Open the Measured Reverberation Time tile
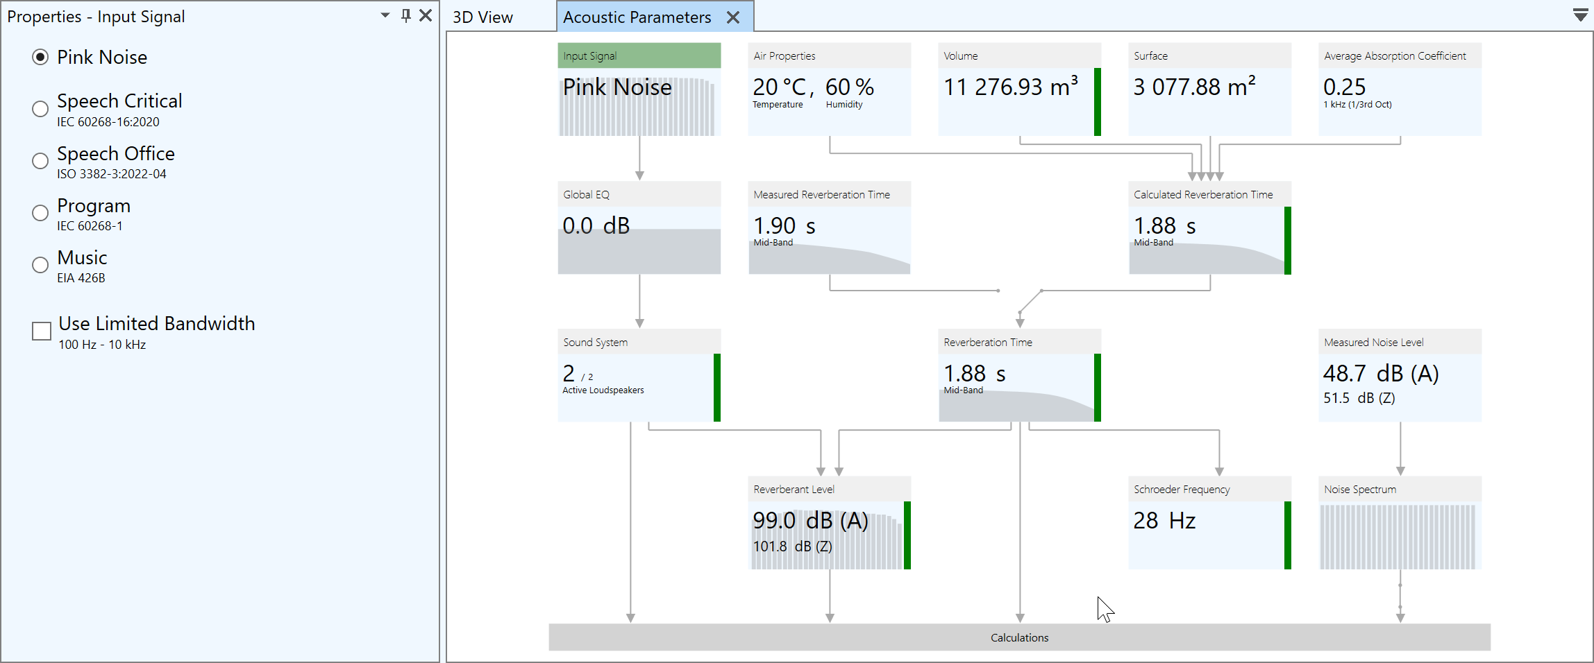Image resolution: width=1594 pixels, height=663 pixels. [x=829, y=228]
